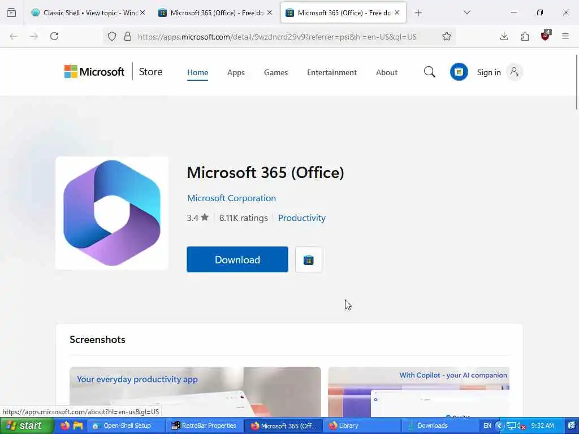
Task: Open Microsoft logo homepage link
Action: click(94, 72)
